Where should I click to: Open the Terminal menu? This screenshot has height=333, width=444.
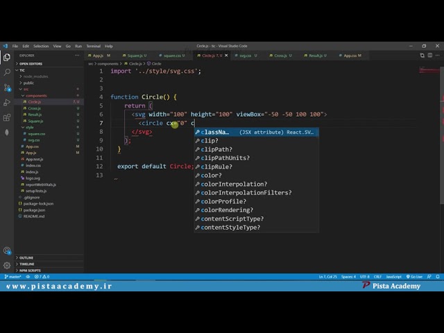click(x=93, y=46)
